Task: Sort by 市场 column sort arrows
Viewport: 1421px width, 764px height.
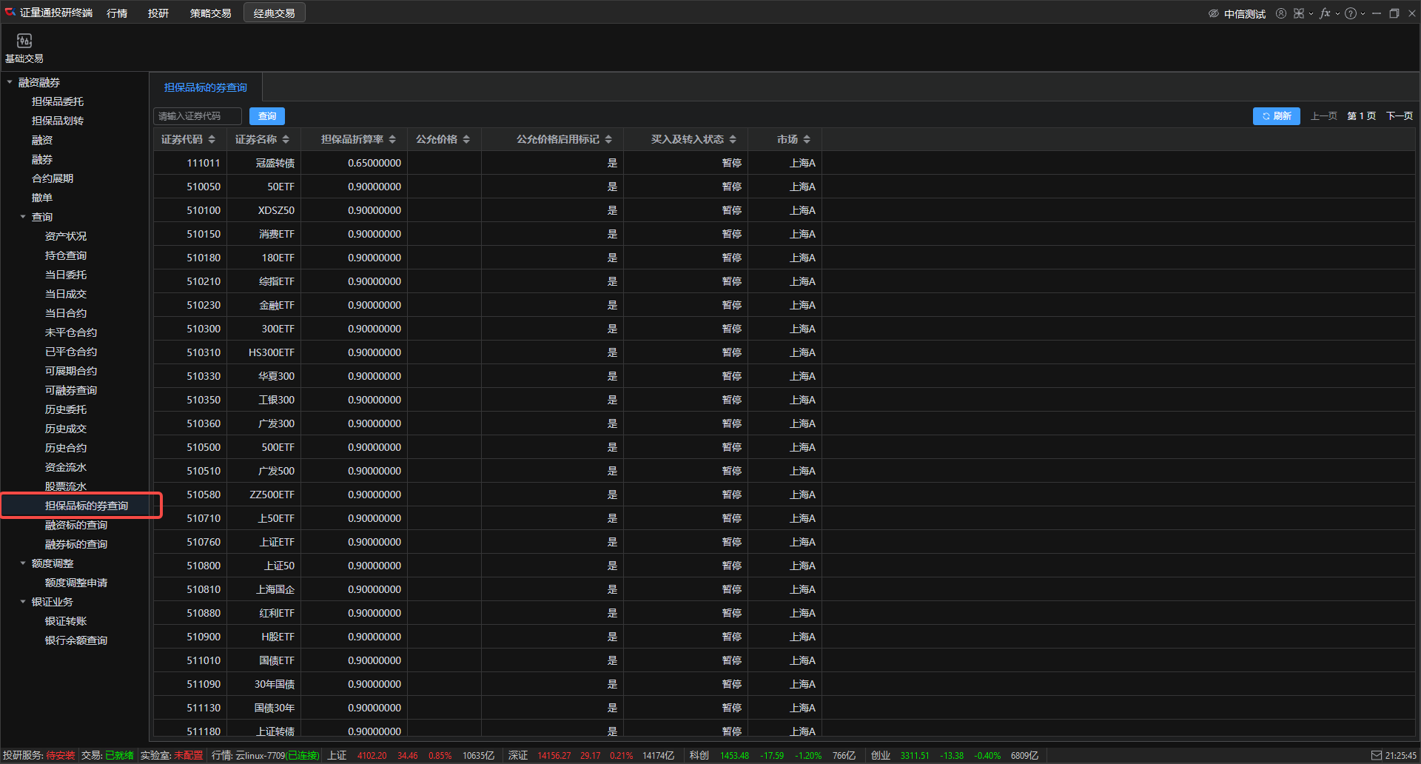Action: click(807, 139)
